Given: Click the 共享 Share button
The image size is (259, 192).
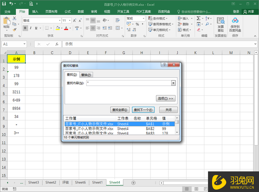Looking at the screenshot, I should (249, 12).
